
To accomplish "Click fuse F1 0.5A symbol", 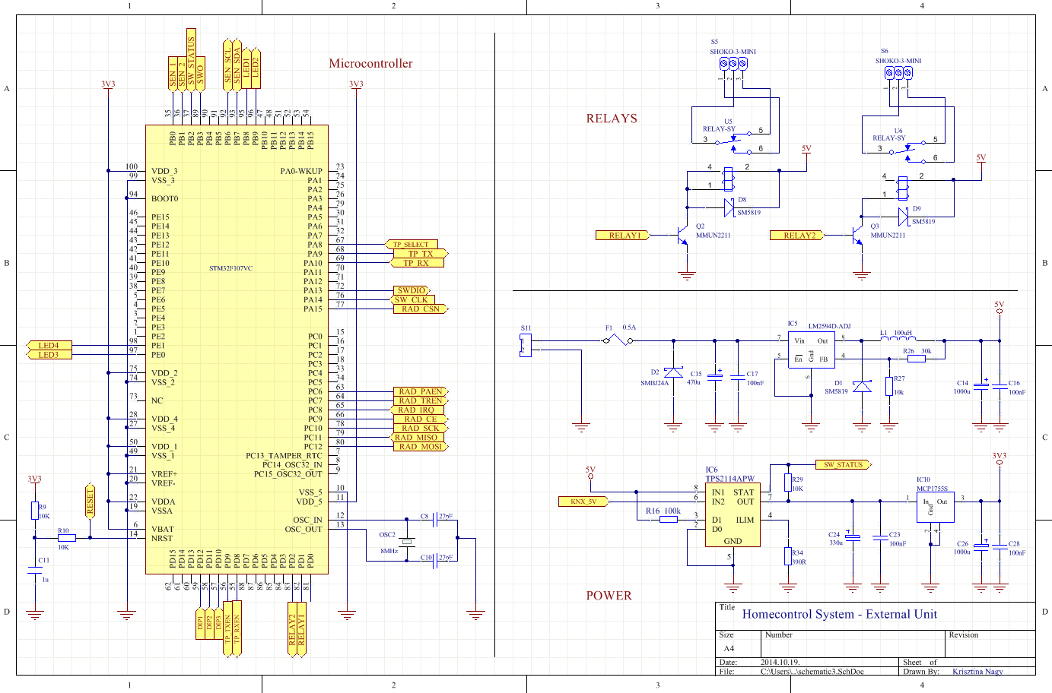I will (x=618, y=340).
